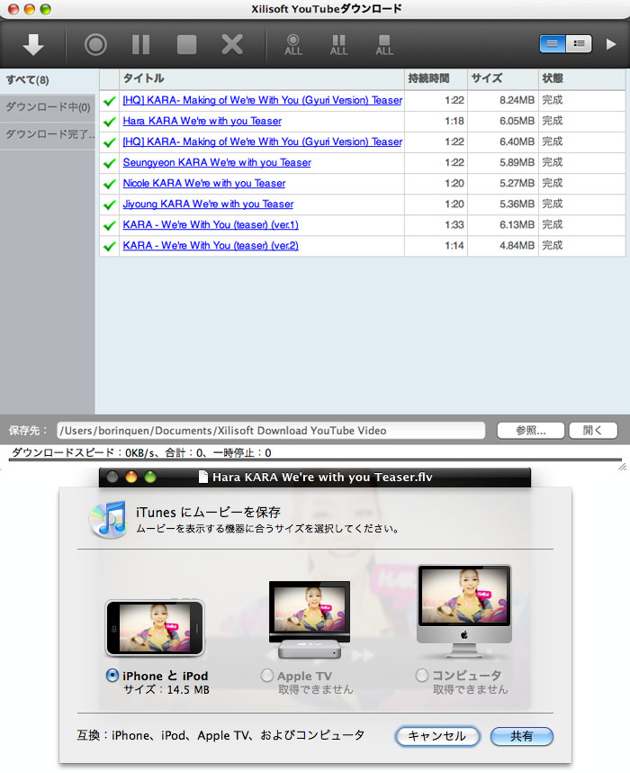
Task: Expand toolbar with right arrow
Action: click(611, 44)
